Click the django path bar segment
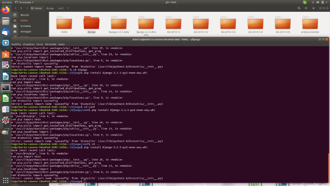The height and width of the screenshot is (186, 330). (50, 8)
